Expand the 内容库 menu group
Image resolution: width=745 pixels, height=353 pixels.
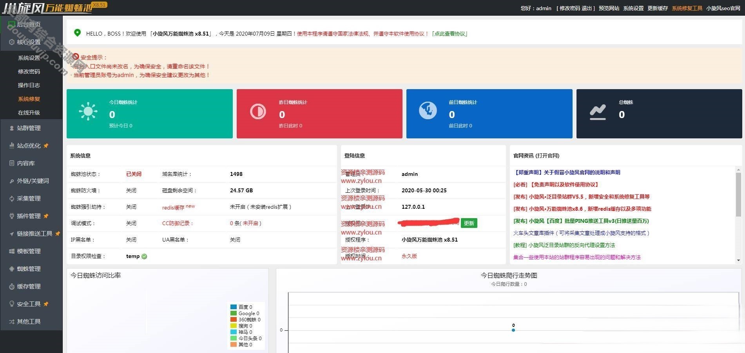coord(31,163)
